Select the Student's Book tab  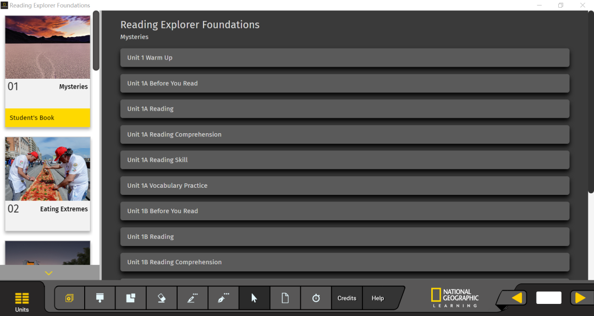click(47, 118)
